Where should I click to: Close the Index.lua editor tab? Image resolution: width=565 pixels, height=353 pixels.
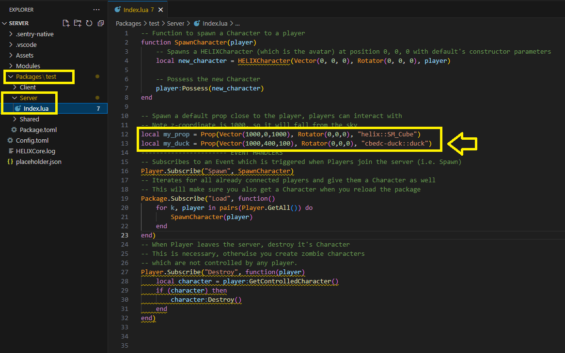[x=161, y=10]
